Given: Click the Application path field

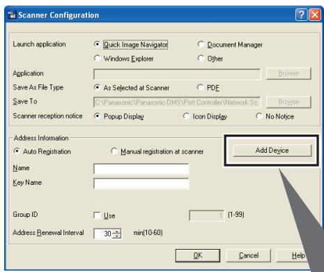Looking at the screenshot, I should pos(177,74).
